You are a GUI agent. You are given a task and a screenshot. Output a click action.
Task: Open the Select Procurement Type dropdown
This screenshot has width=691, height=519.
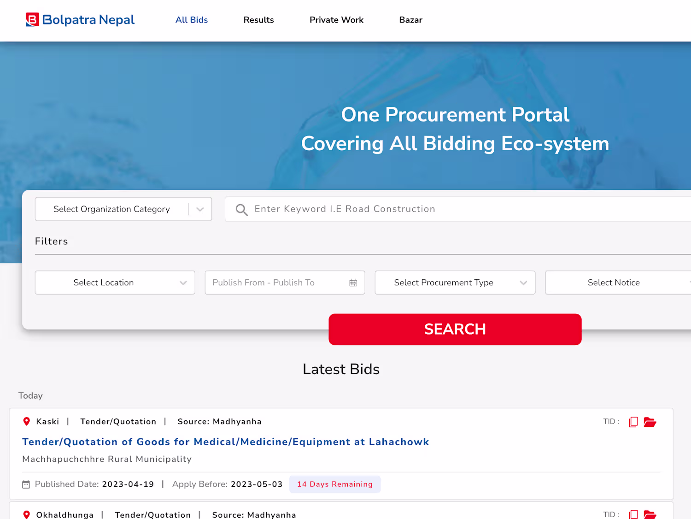point(455,283)
